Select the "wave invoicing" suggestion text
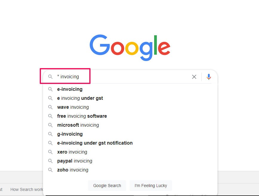 coord(73,107)
